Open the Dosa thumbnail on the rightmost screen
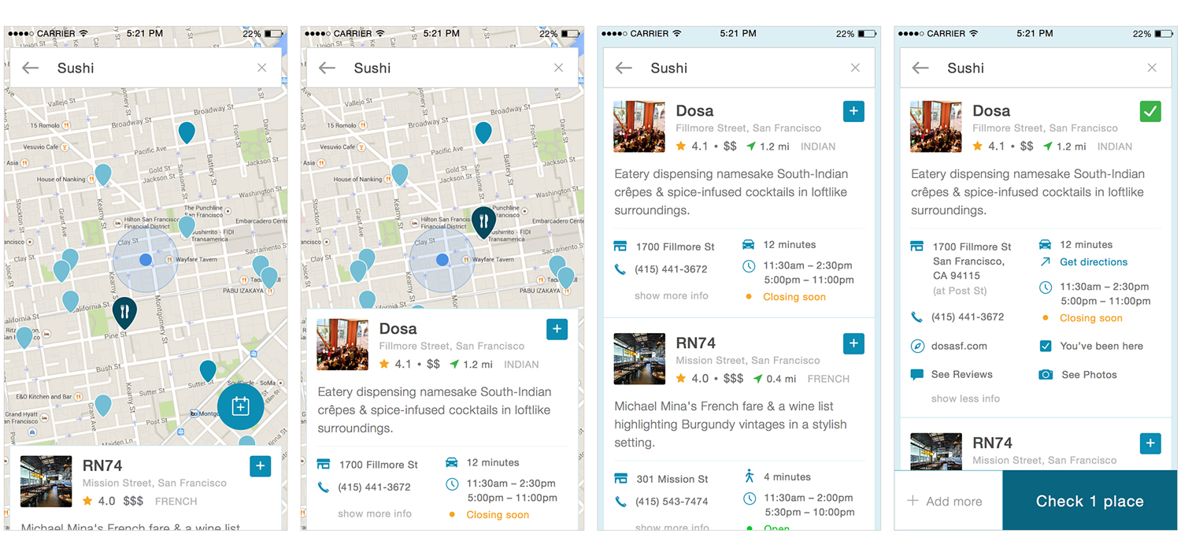 [936, 126]
